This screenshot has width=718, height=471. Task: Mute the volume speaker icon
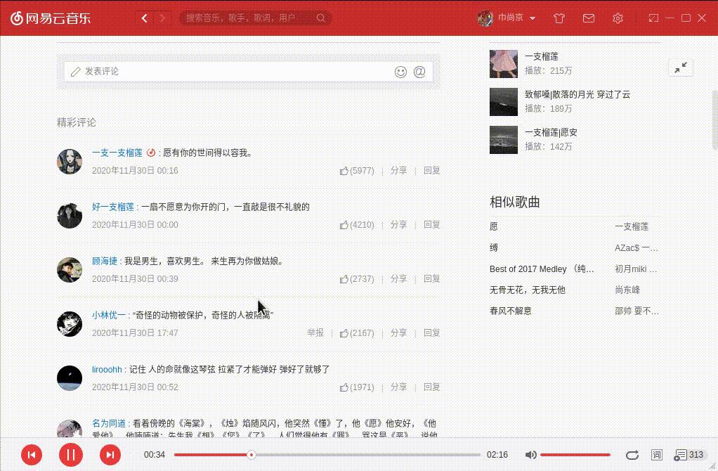tap(531, 455)
